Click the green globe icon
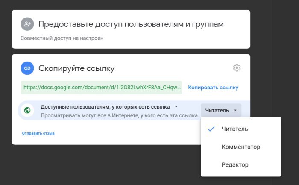 [x=28, y=110]
